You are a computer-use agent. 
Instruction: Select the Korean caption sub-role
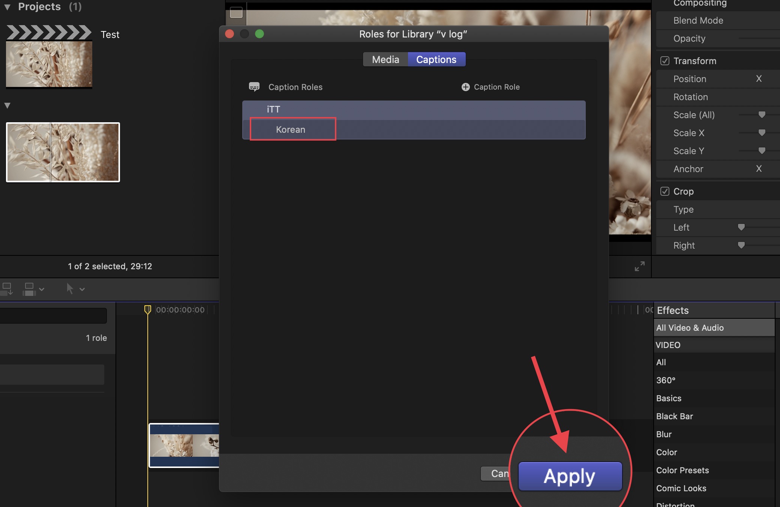(x=291, y=129)
